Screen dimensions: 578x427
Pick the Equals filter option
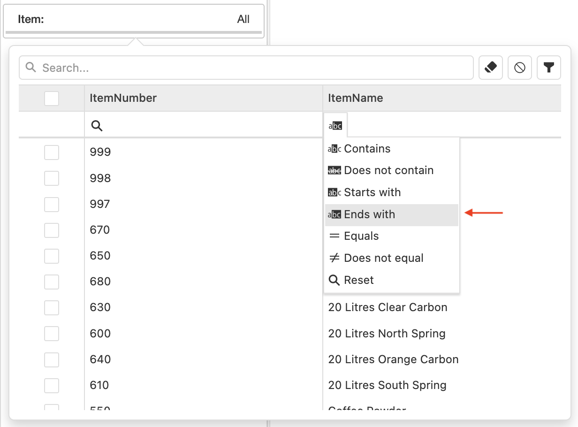tap(391, 236)
